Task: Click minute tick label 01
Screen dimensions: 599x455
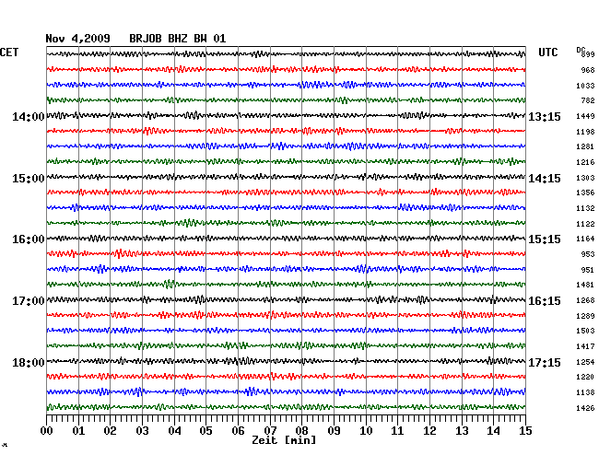Action: pyautogui.click(x=78, y=431)
